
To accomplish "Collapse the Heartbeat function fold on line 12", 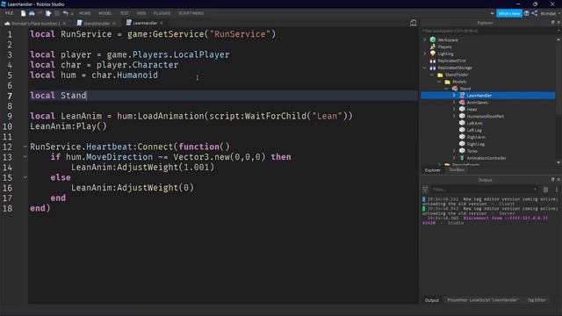I will click(x=25, y=147).
